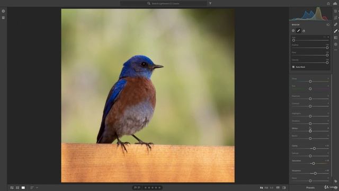Adjust the Contrast slider handle
The height and width of the screenshot is (191, 339).
pyautogui.click(x=310, y=106)
